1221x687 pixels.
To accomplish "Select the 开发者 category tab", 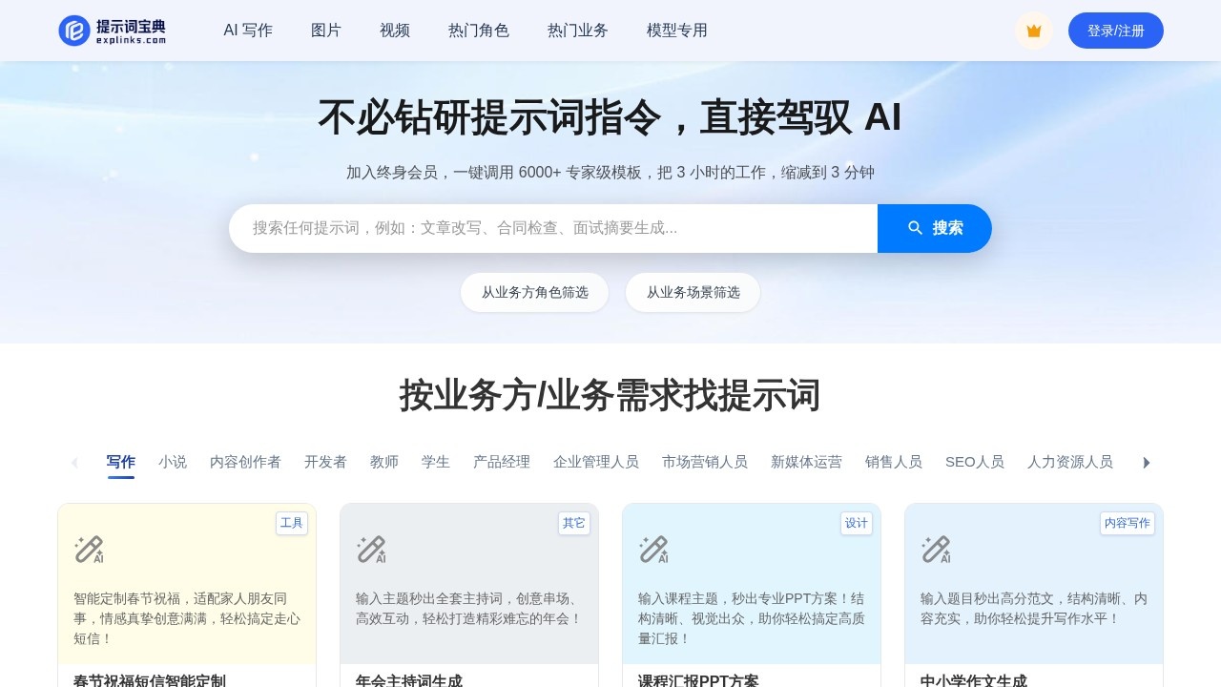I will 325,462.
